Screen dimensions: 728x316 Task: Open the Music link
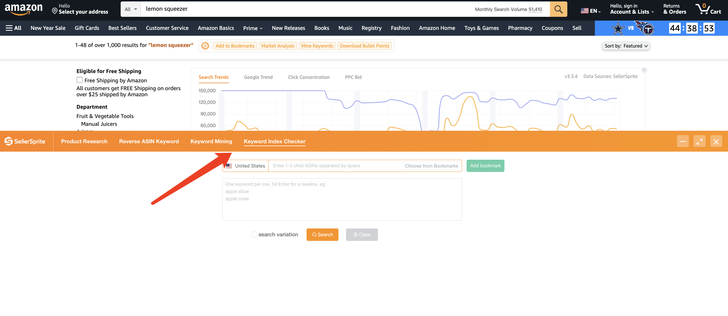(x=345, y=28)
